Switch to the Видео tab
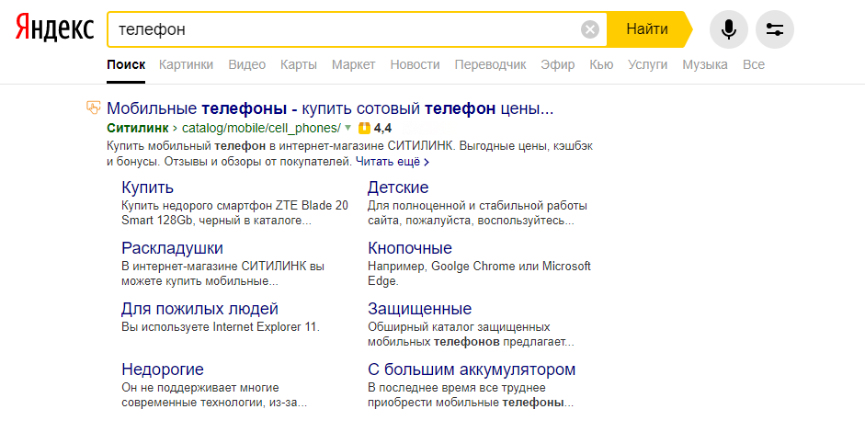This screenshot has height=432, width=865. point(246,64)
